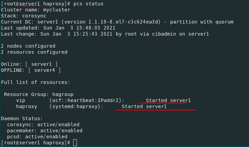Click the 'Stack: corosync' line
249x147 pixels.
tap(24, 16)
